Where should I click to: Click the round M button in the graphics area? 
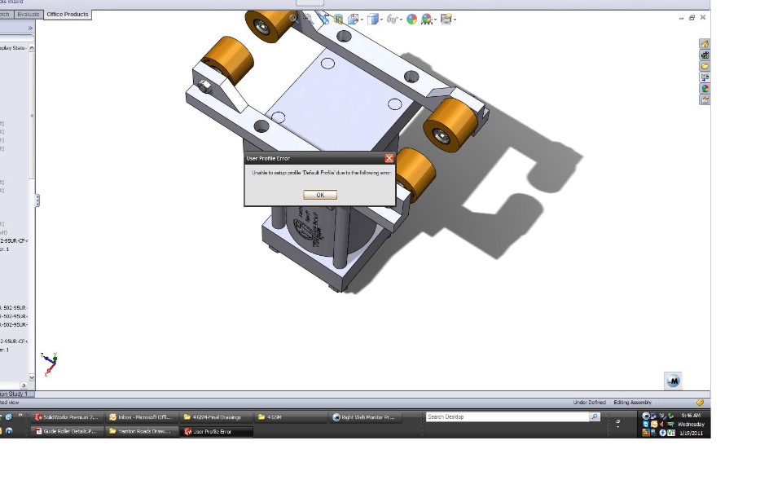(674, 381)
